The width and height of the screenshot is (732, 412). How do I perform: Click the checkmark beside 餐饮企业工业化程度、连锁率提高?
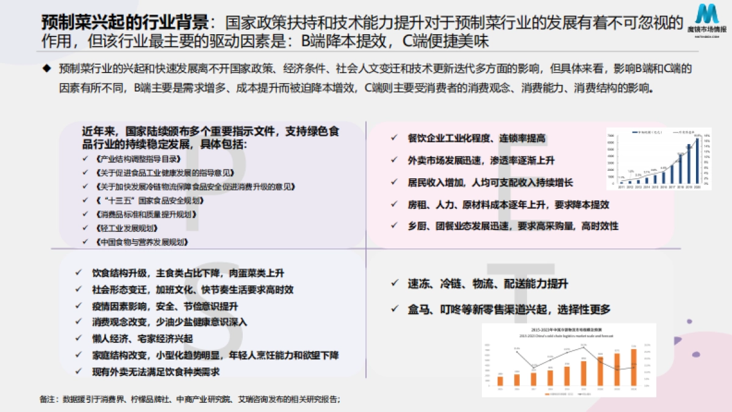[393, 139]
